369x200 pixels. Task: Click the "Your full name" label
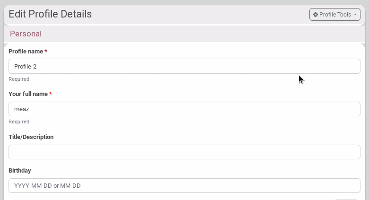[x=28, y=94]
